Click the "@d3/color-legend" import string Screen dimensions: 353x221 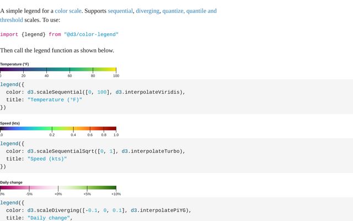coord(91,34)
